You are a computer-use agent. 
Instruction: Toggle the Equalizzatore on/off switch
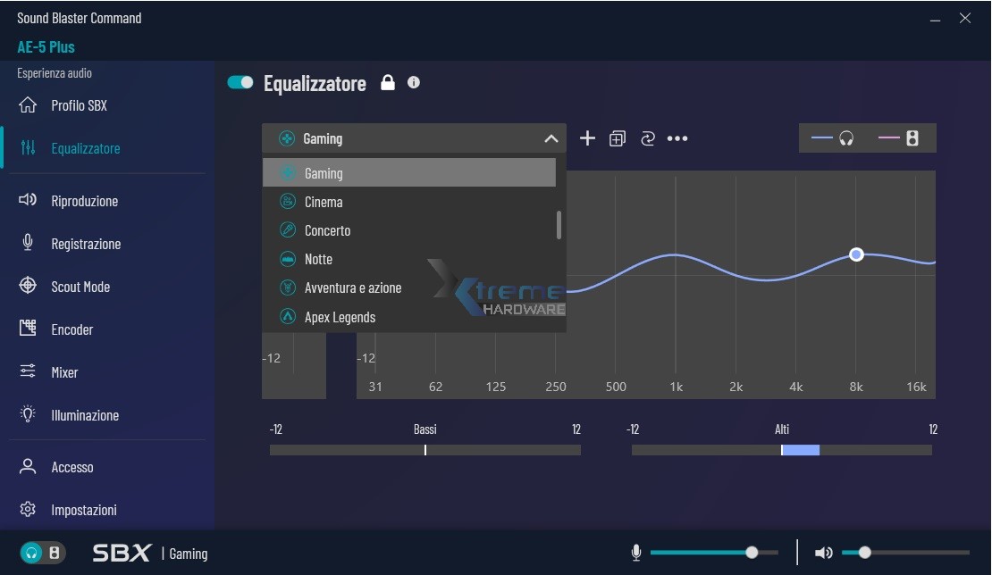pos(240,83)
